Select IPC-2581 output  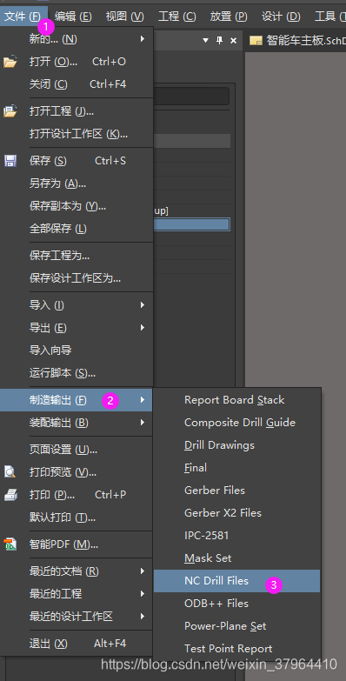[x=236, y=535]
